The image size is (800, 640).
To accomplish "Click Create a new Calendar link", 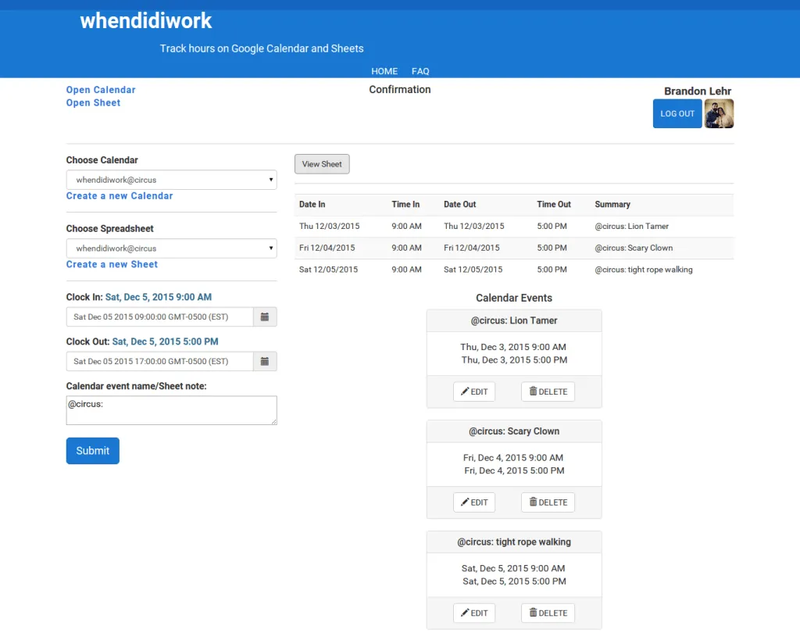I will tap(120, 196).
